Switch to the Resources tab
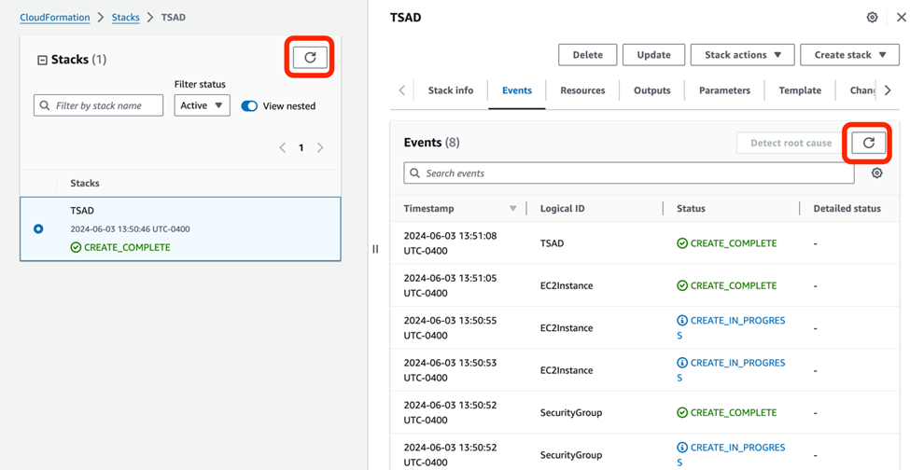This screenshot has height=470, width=910. click(582, 90)
